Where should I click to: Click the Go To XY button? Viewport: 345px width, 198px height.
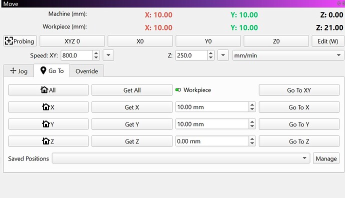299,90
